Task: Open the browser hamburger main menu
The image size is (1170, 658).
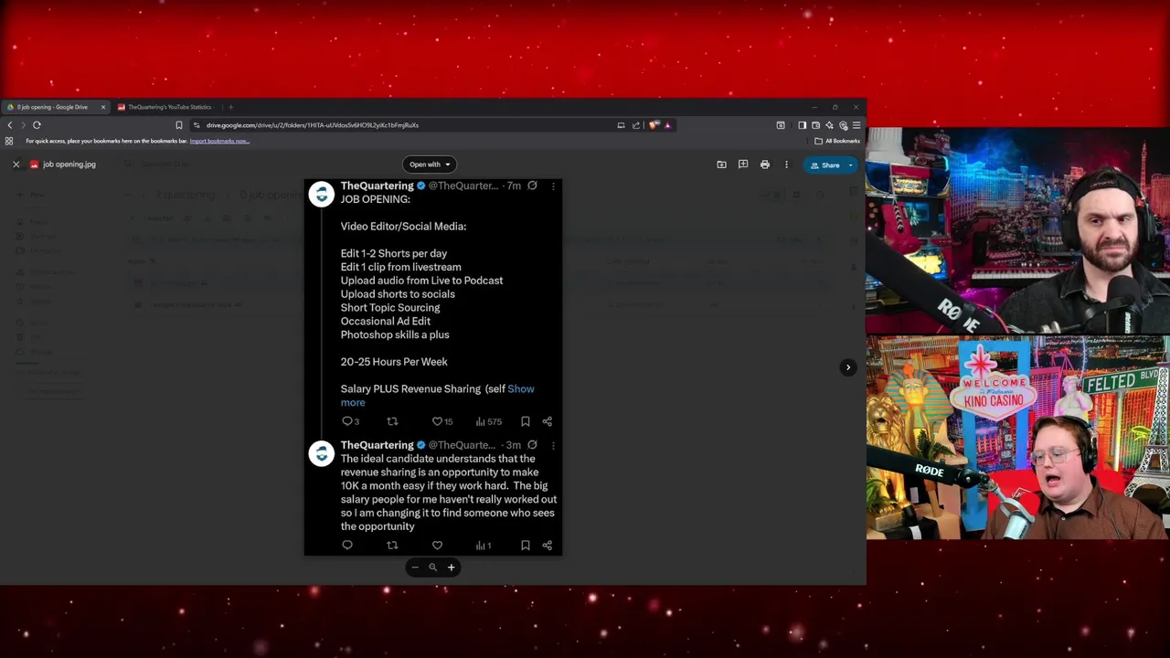Action: tap(856, 125)
